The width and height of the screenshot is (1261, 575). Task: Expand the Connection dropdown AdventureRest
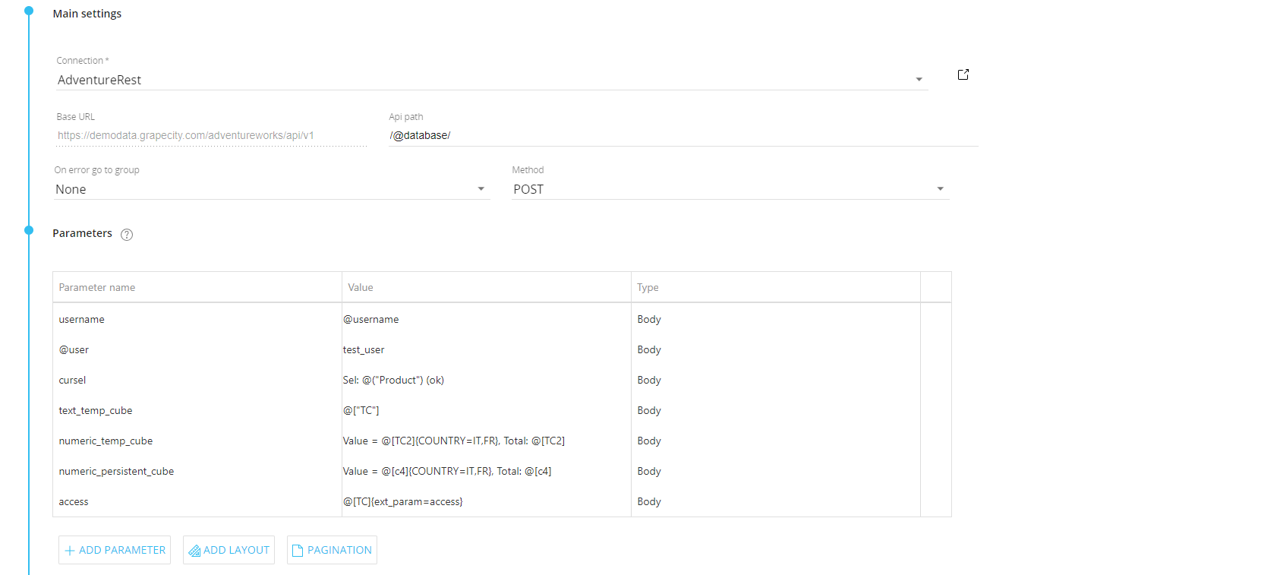point(919,80)
